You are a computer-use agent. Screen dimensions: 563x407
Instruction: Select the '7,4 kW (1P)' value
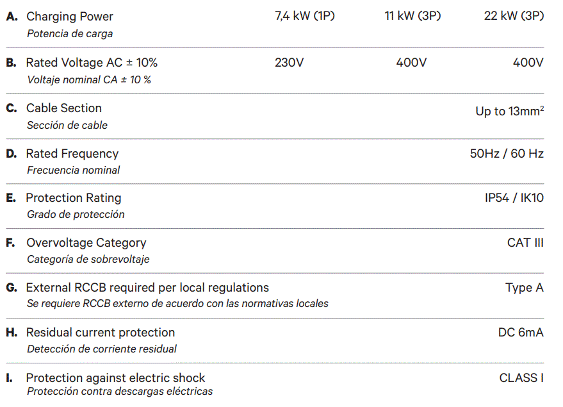(304, 17)
